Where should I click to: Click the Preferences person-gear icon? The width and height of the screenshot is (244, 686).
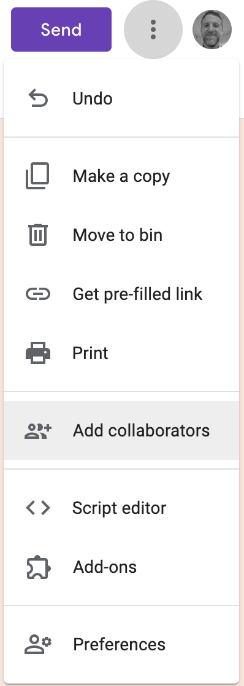[38, 644]
